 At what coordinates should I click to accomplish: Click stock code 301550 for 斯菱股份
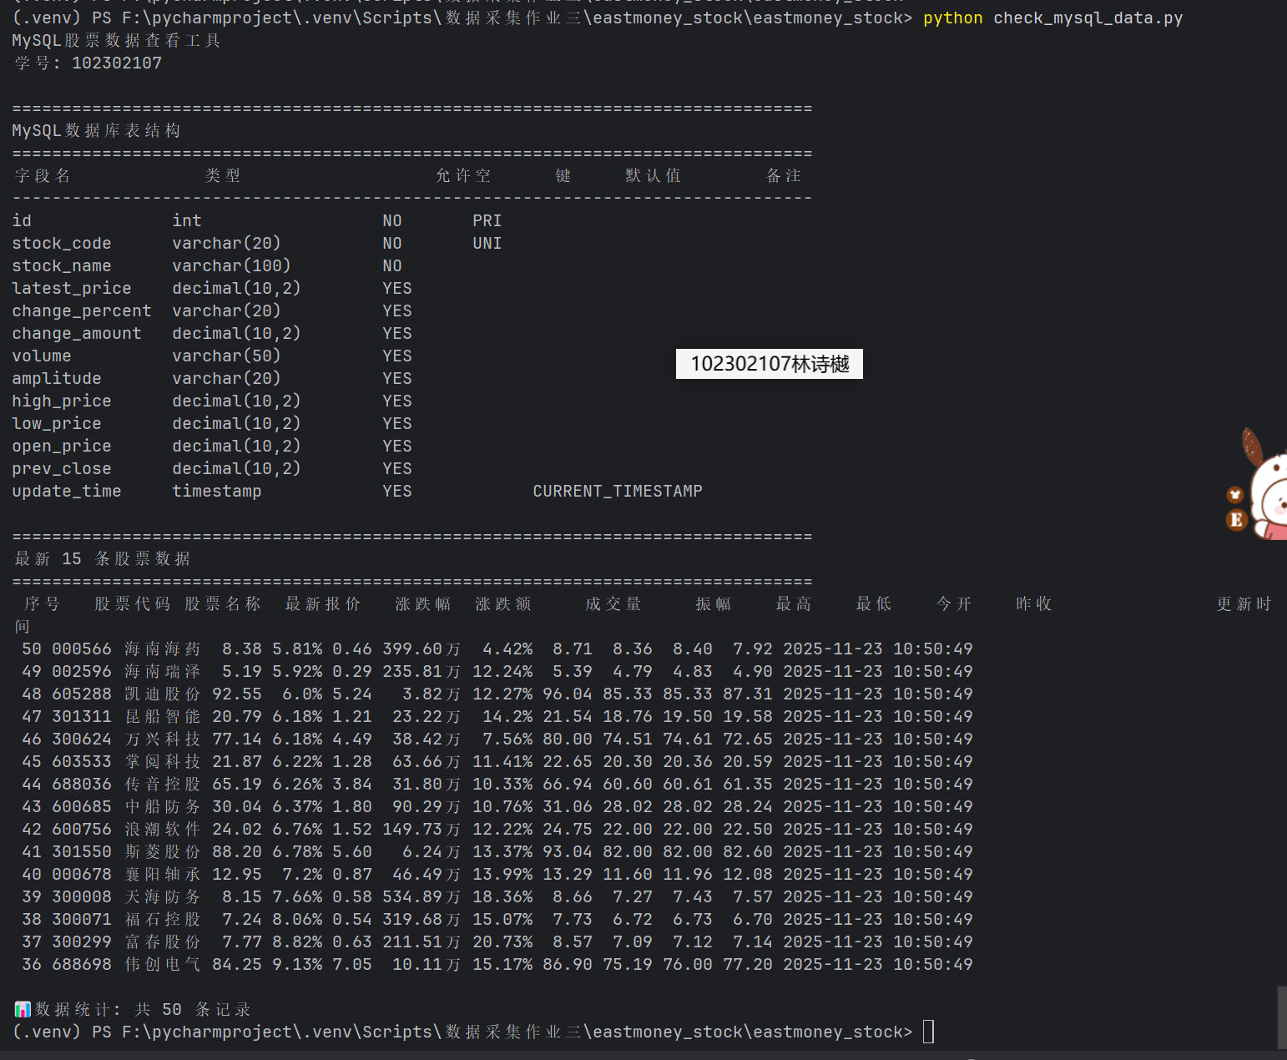(x=82, y=851)
